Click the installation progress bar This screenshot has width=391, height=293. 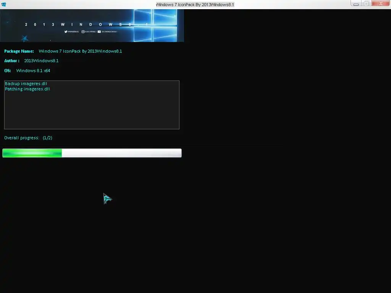pyautogui.click(x=92, y=153)
